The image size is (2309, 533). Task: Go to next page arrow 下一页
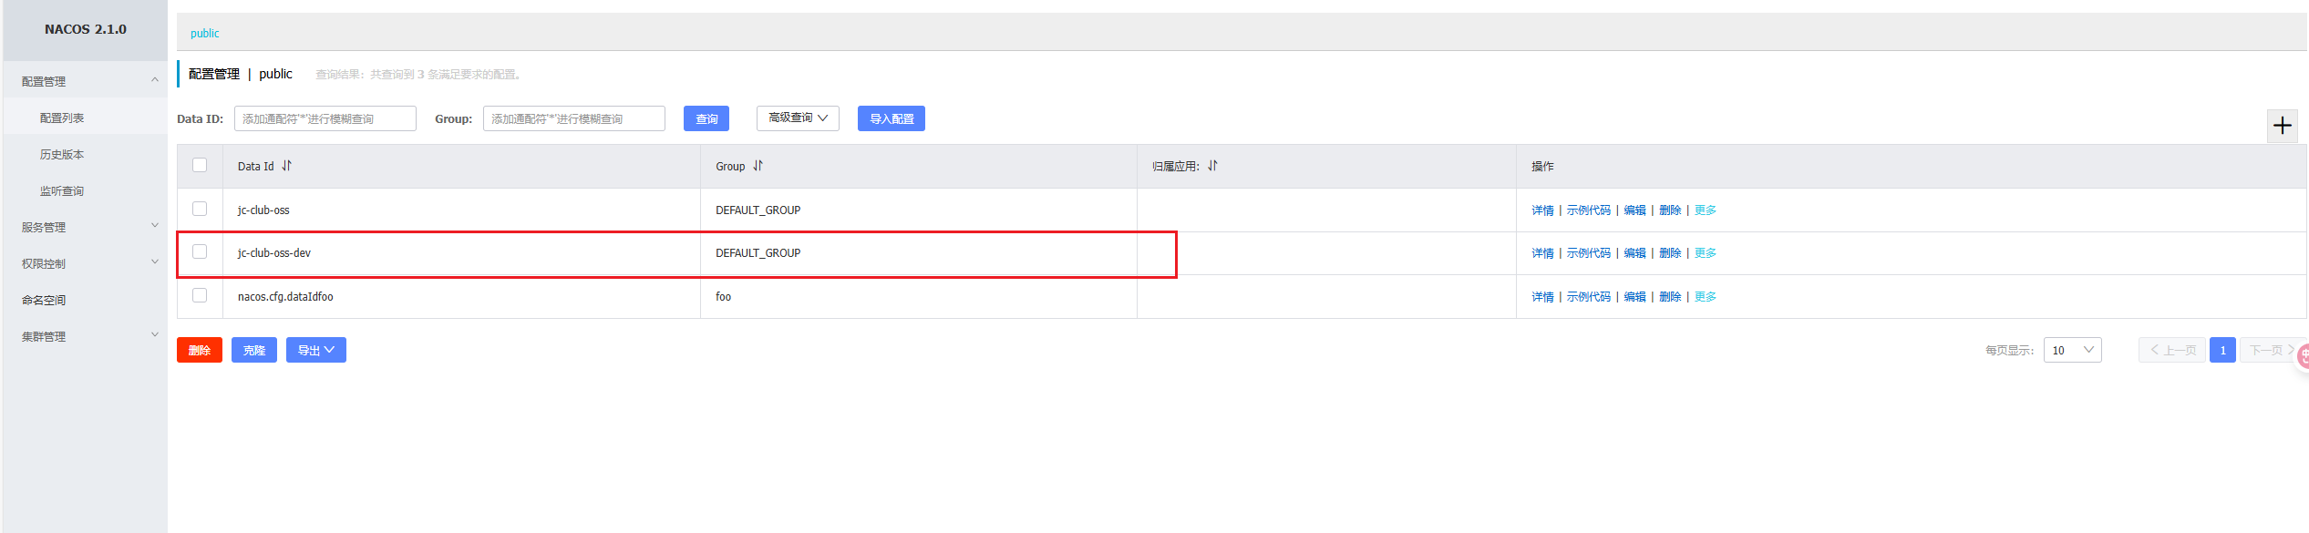2272,350
